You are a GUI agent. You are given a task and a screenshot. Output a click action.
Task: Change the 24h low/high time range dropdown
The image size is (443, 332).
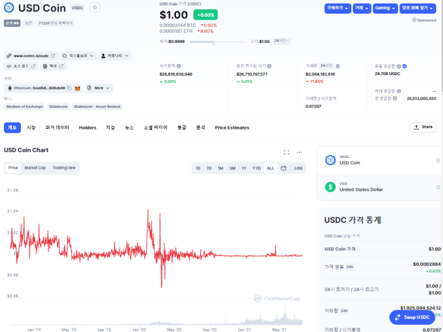281,41
